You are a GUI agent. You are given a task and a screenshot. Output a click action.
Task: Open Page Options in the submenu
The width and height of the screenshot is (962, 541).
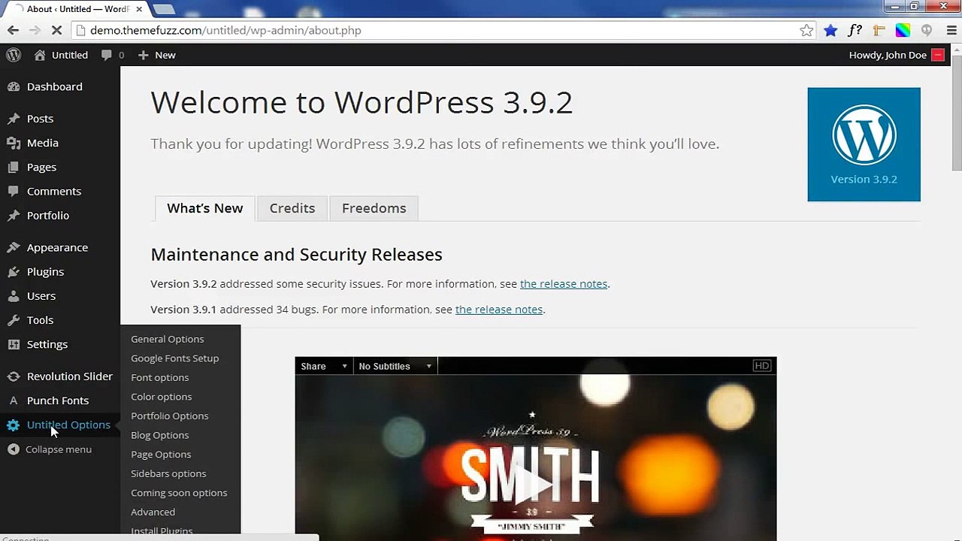(x=161, y=455)
